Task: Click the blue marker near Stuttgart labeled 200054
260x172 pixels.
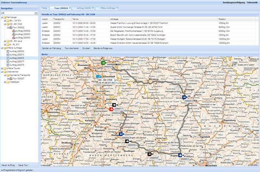Action: point(121,134)
